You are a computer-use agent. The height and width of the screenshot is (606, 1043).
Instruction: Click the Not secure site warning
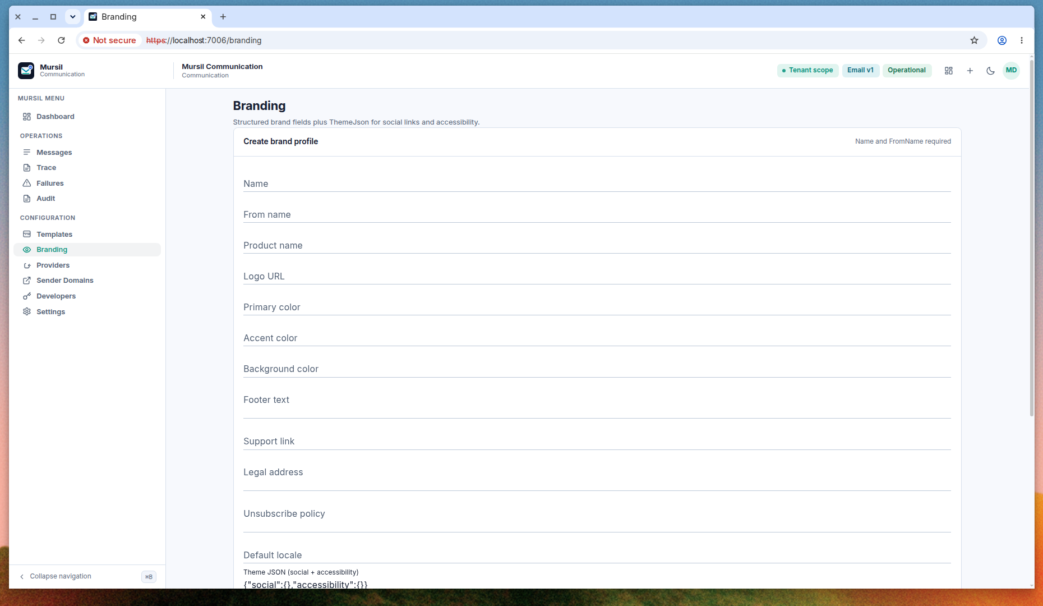tap(109, 40)
